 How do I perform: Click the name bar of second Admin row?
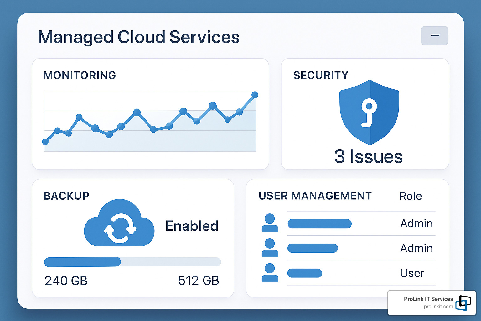[313, 248]
